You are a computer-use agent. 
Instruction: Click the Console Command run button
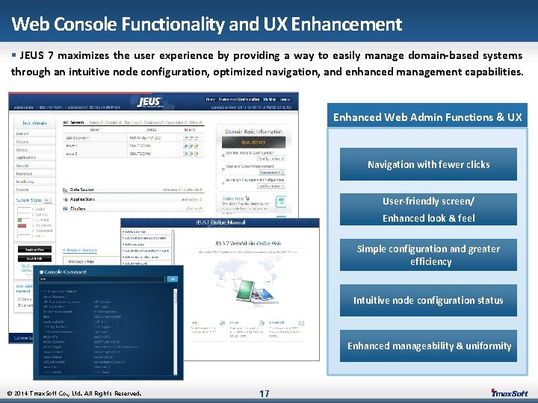coord(173,279)
